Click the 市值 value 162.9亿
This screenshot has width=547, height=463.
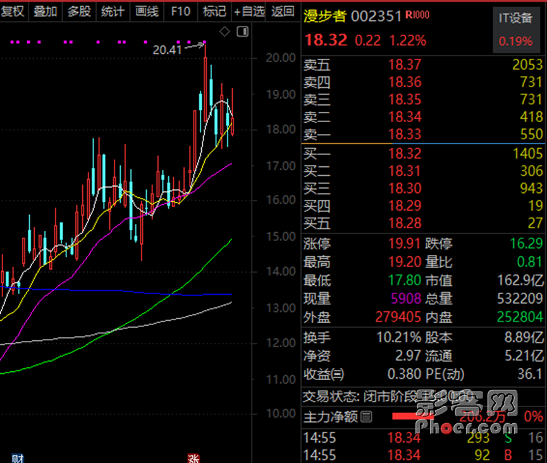coord(520,280)
